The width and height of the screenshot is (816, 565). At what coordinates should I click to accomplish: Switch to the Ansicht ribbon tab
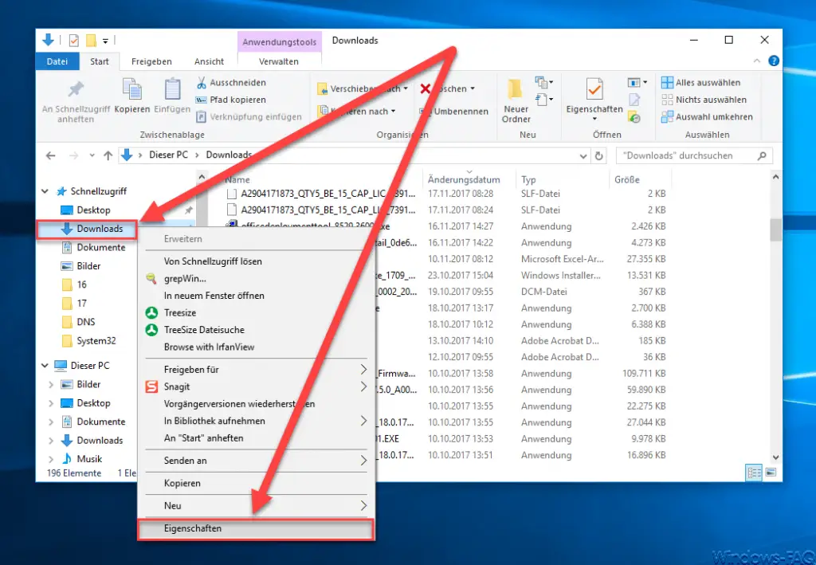click(x=209, y=61)
